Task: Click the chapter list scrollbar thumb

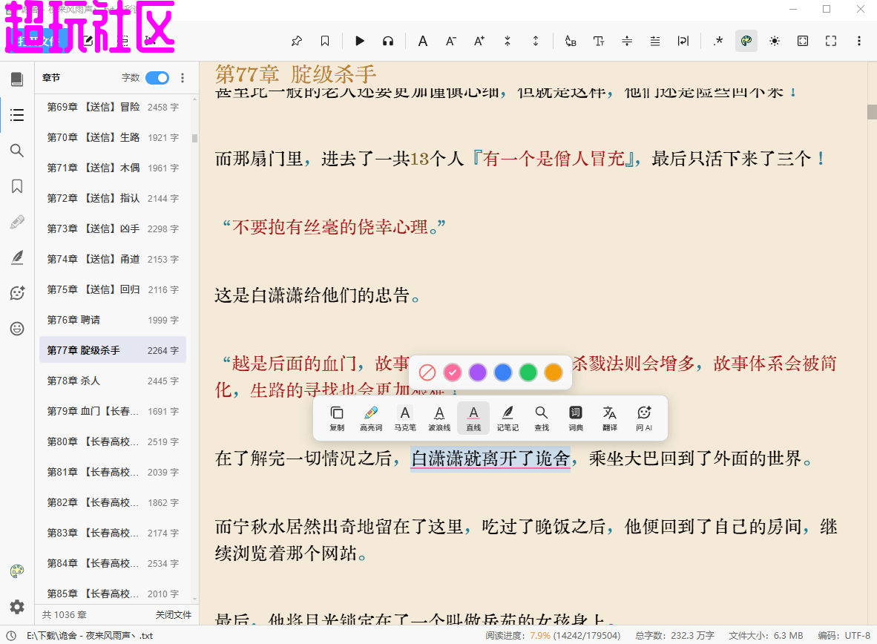Action: click(194, 138)
